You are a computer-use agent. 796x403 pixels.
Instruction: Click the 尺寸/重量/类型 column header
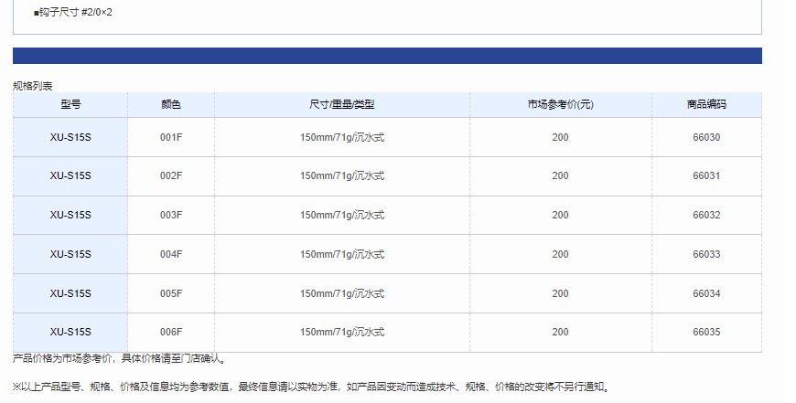coord(342,104)
